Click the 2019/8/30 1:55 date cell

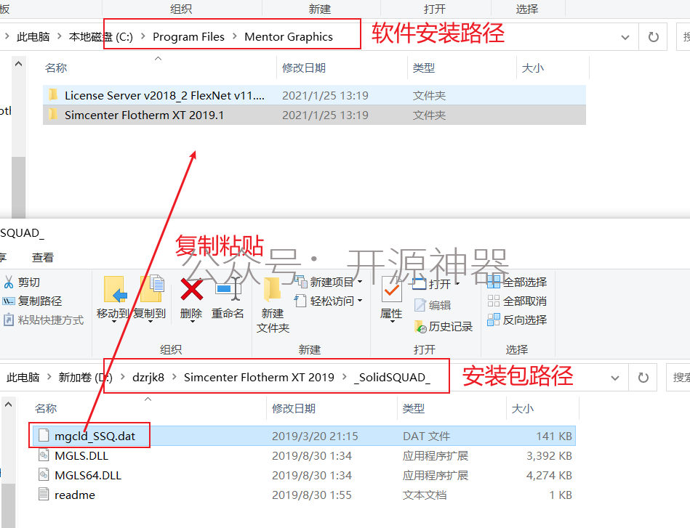(312, 495)
